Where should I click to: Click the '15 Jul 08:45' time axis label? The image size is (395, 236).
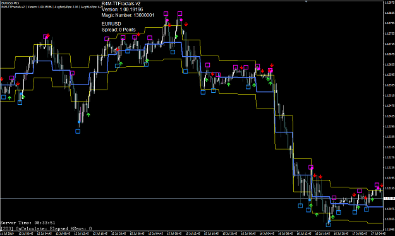(x=174, y=233)
